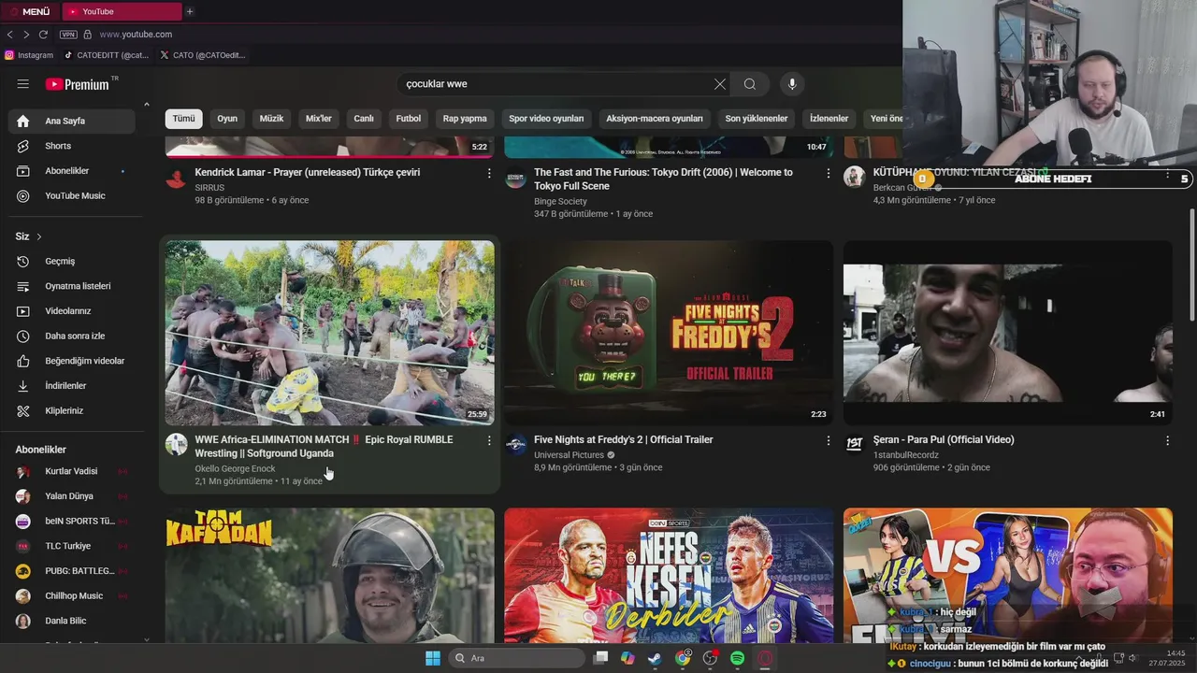Open the Instagram bookmark
The width and height of the screenshot is (1197, 673).
pos(29,55)
